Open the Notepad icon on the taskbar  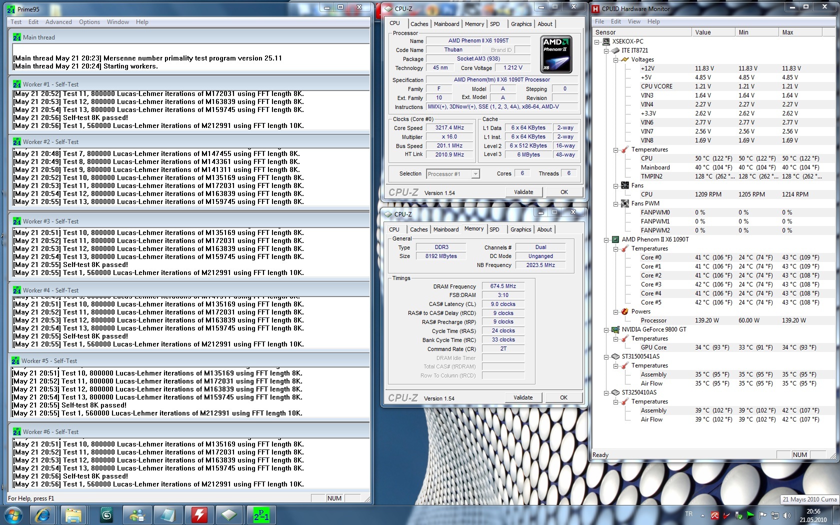(x=168, y=515)
